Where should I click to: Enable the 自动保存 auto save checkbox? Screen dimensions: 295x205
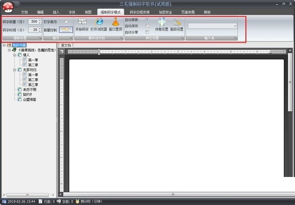pos(147,26)
